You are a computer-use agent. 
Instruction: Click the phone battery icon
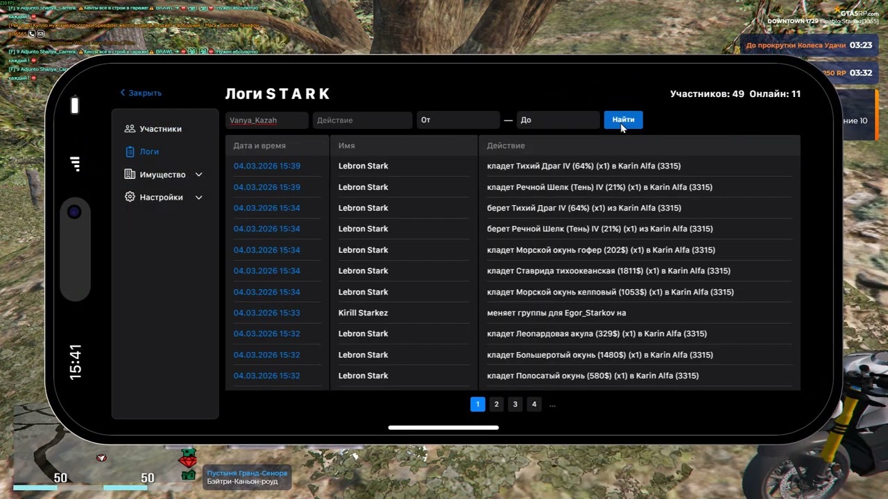[x=75, y=105]
